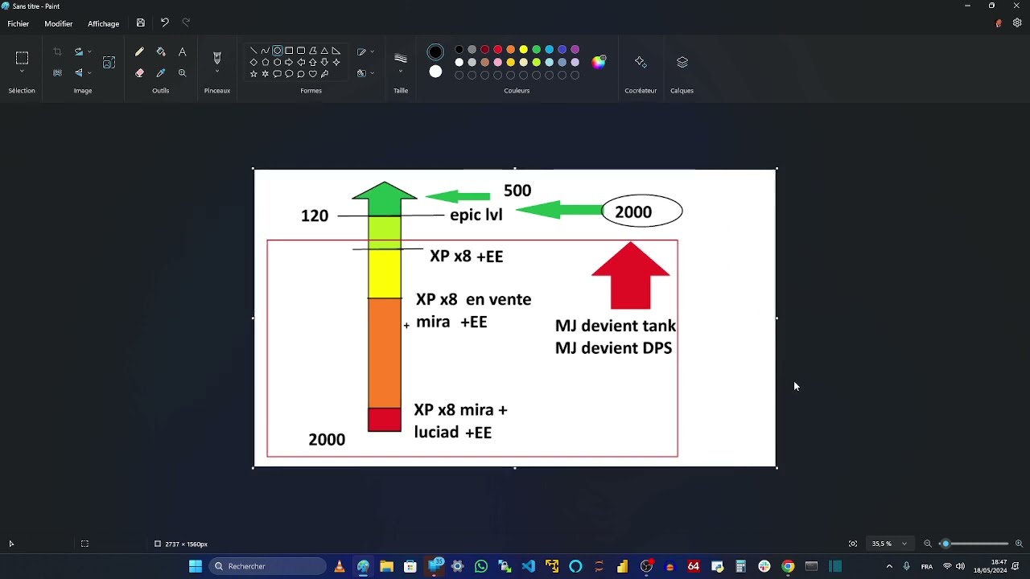Show hidden system tray icons
The height and width of the screenshot is (579, 1030).
click(x=889, y=566)
